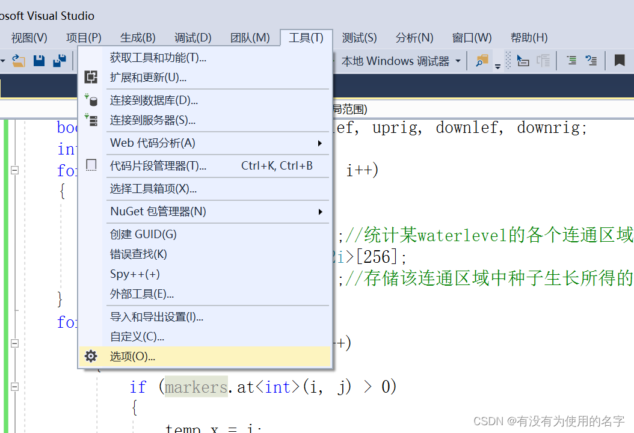Select 自定义(C)... menu entry
The image size is (634, 433).
pos(205,336)
